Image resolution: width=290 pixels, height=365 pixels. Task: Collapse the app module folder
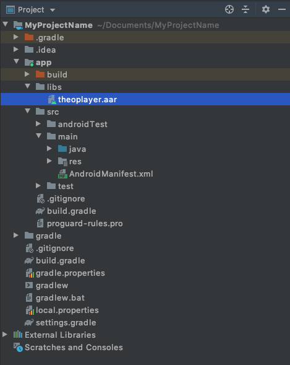click(16, 62)
